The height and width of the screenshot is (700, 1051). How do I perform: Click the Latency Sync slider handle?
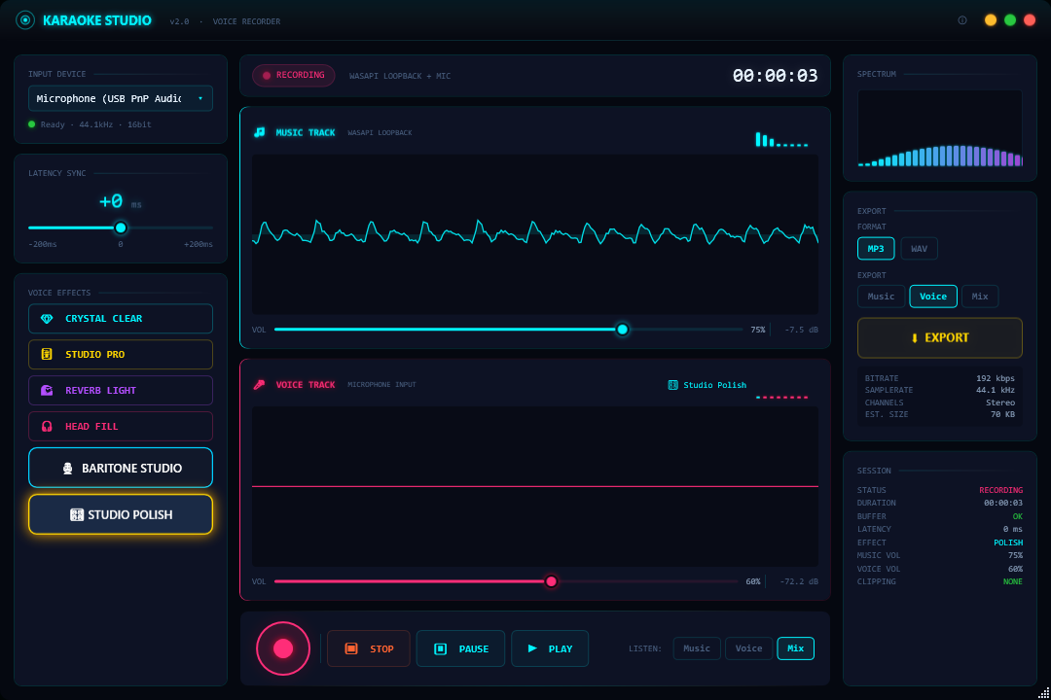(121, 227)
